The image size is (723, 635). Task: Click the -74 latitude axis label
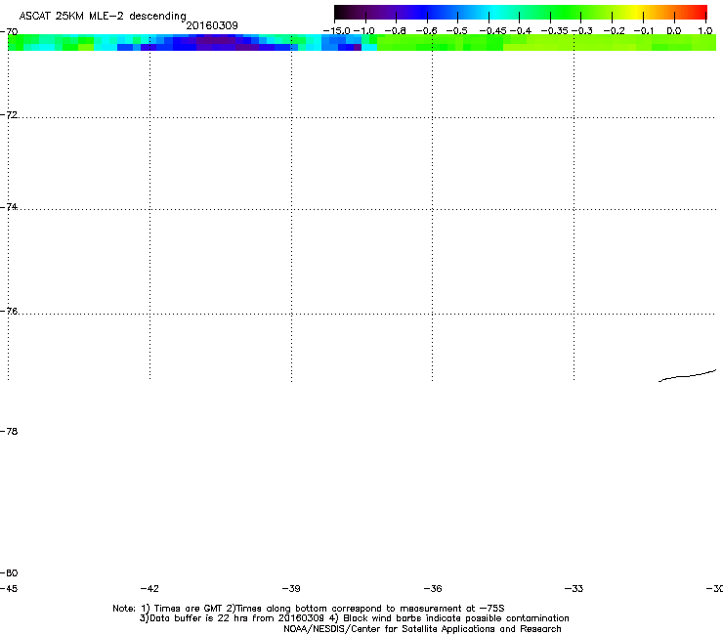coord(9,206)
